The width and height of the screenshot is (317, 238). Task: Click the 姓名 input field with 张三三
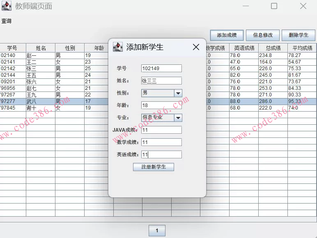(x=161, y=81)
